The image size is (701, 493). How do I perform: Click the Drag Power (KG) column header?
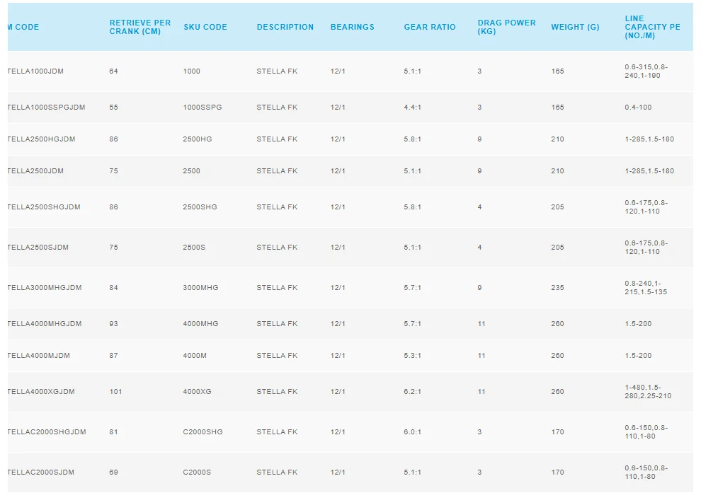point(507,27)
